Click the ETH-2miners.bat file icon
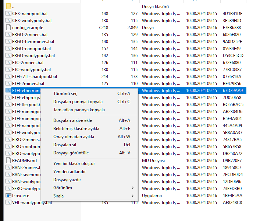Screen dimensions: 260x221 tap(8, 83)
